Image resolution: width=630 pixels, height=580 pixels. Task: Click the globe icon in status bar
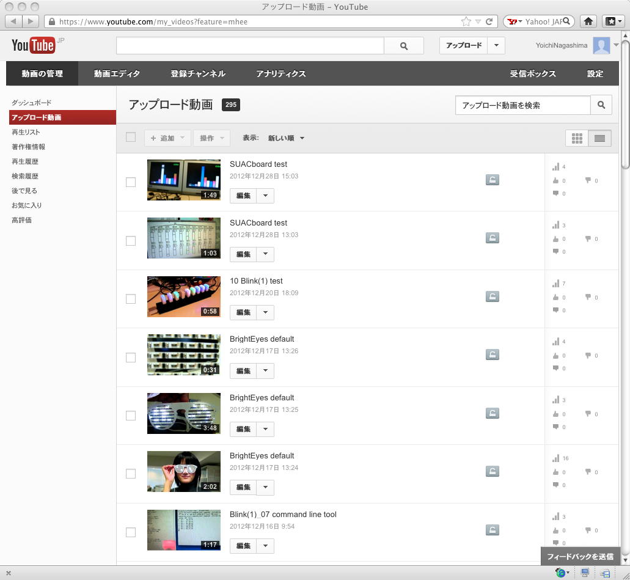(x=560, y=573)
